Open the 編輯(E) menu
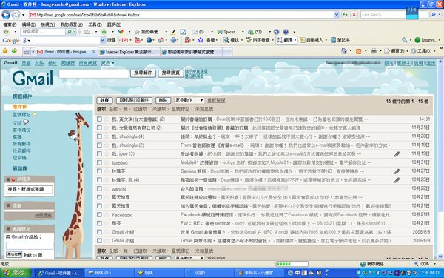 (29, 24)
